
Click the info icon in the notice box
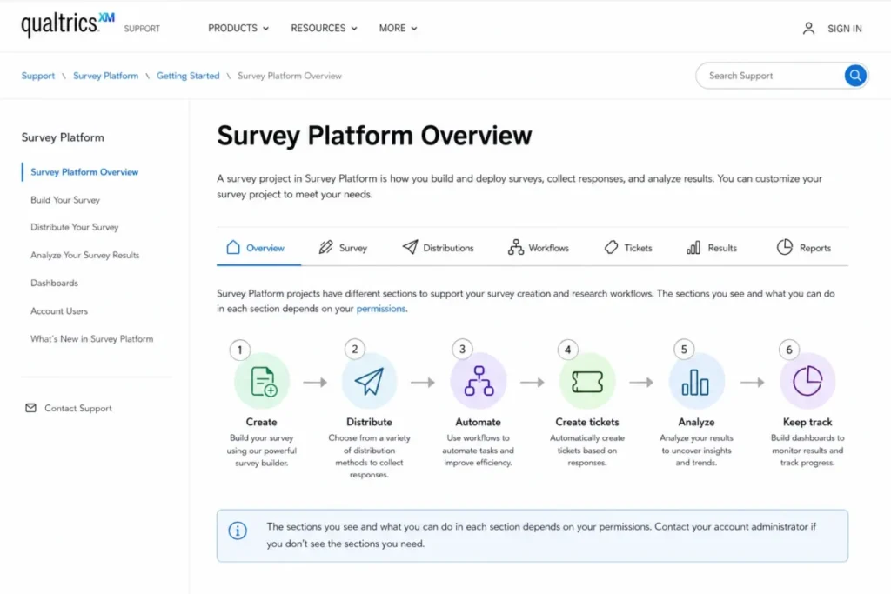tap(238, 531)
